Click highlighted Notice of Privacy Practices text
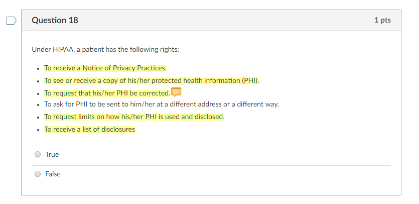 click(x=105, y=68)
